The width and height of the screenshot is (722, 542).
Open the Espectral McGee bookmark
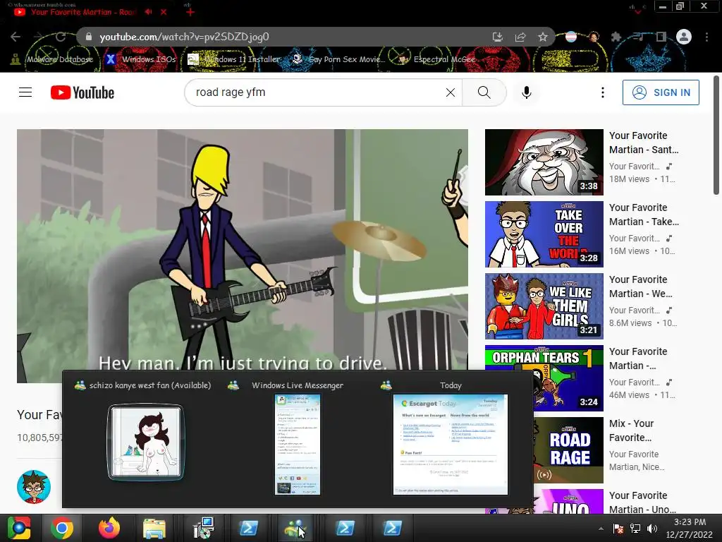point(436,59)
